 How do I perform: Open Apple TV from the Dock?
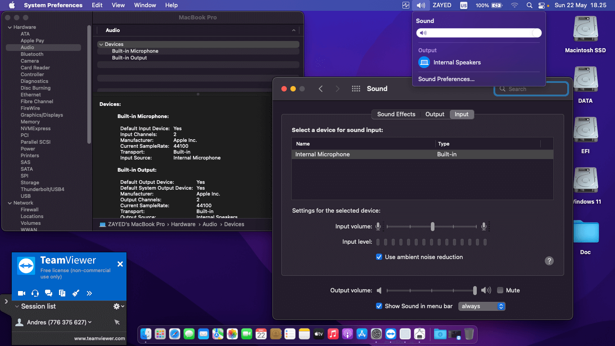pos(319,334)
